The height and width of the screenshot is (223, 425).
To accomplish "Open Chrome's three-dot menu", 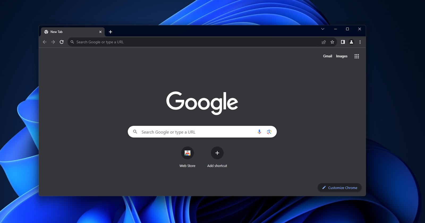I will coord(360,42).
